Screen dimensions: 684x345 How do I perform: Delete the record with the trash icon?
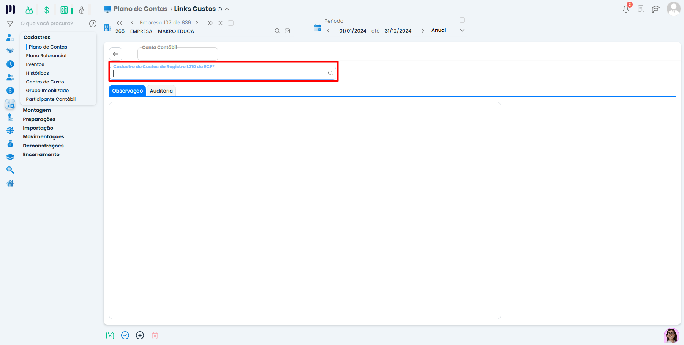(x=155, y=336)
